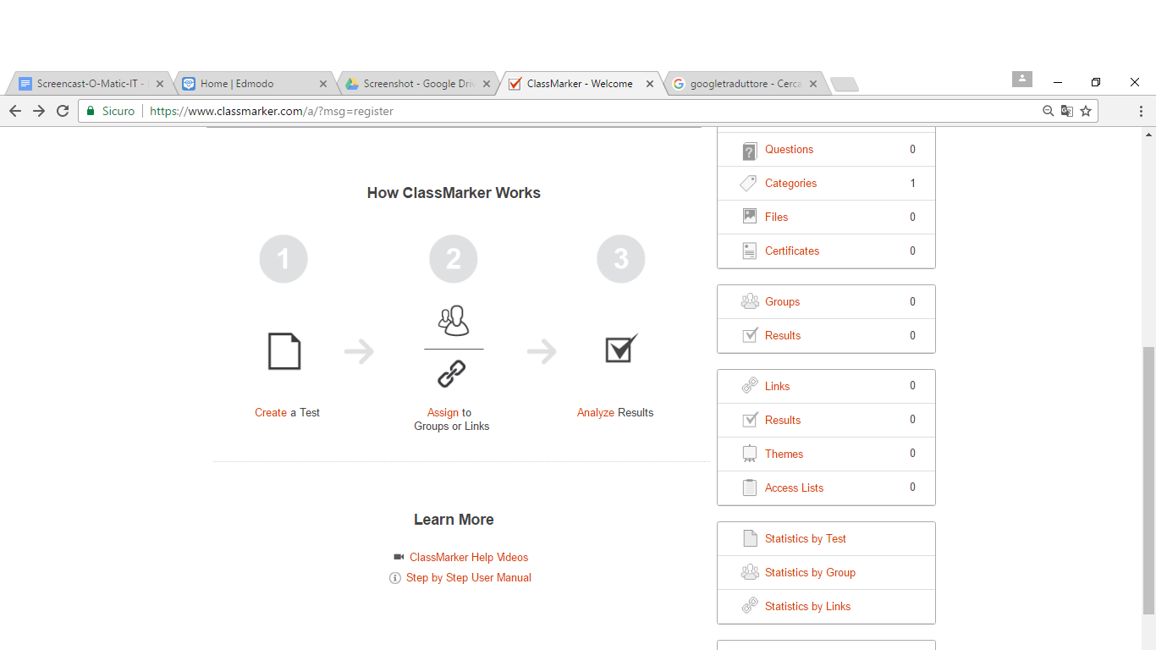Open the Links link

[x=777, y=387]
